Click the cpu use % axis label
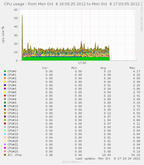This screenshot has width=144, height=165. coord(3,35)
